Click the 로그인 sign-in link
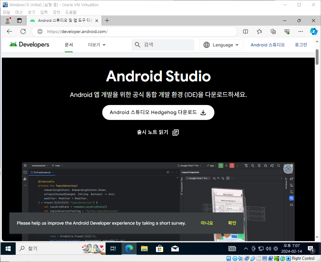 (301, 45)
